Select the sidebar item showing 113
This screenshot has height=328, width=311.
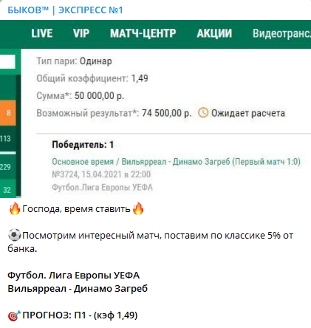(8, 139)
